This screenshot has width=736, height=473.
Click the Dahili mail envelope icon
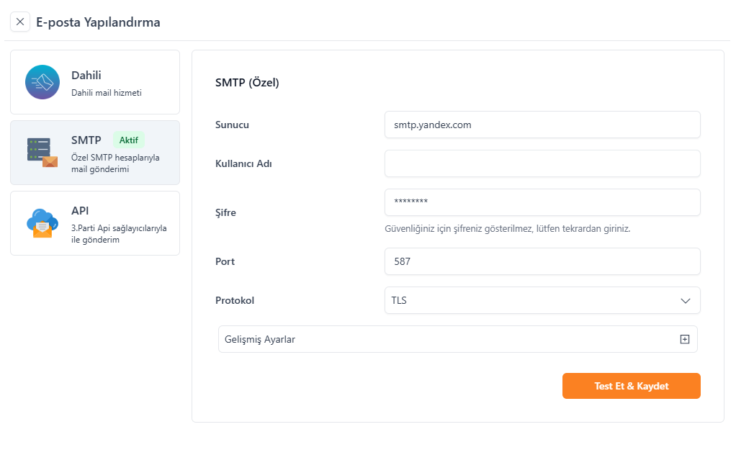point(42,82)
